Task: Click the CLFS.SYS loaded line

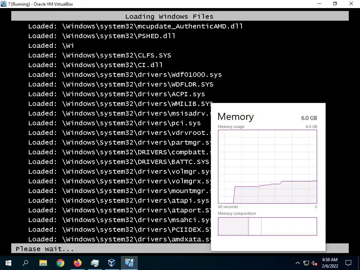Action: [x=99, y=55]
